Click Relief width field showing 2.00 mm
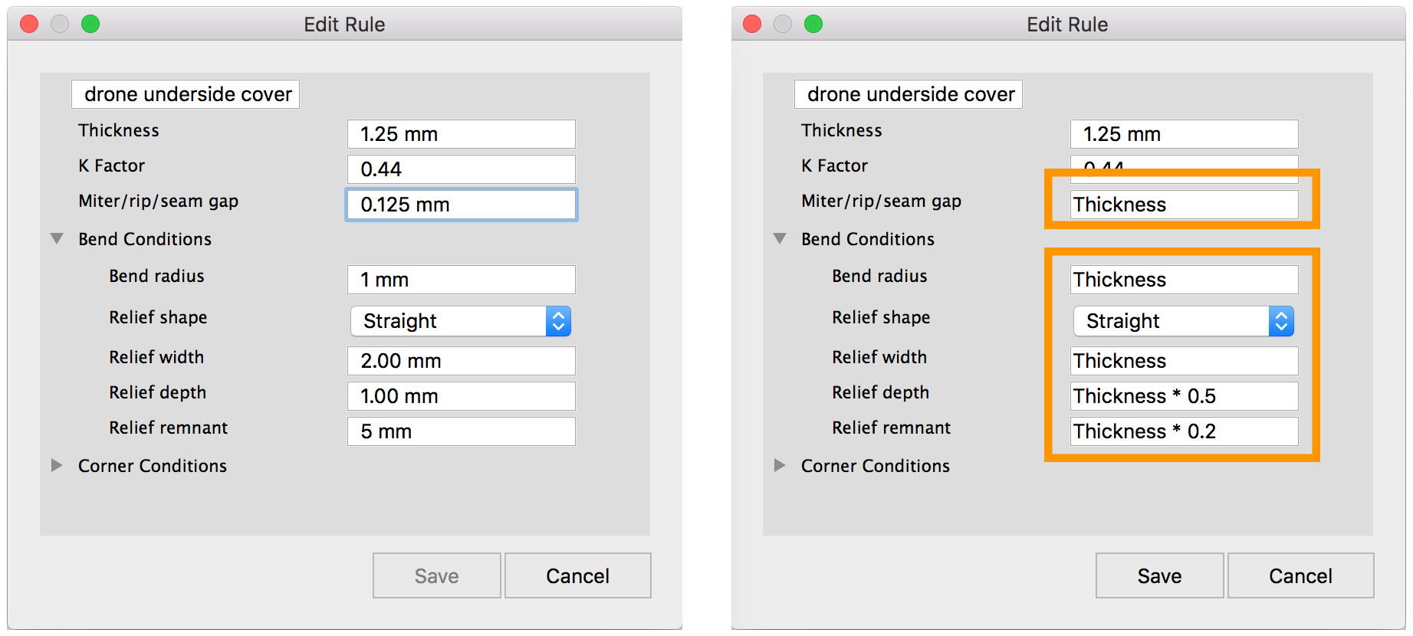Image resolution: width=1413 pixels, height=636 pixels. point(461,361)
